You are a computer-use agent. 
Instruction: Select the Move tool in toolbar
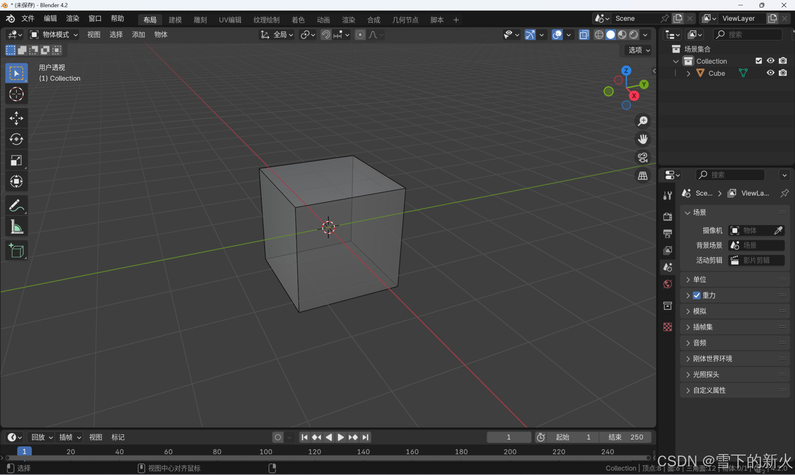(16, 118)
